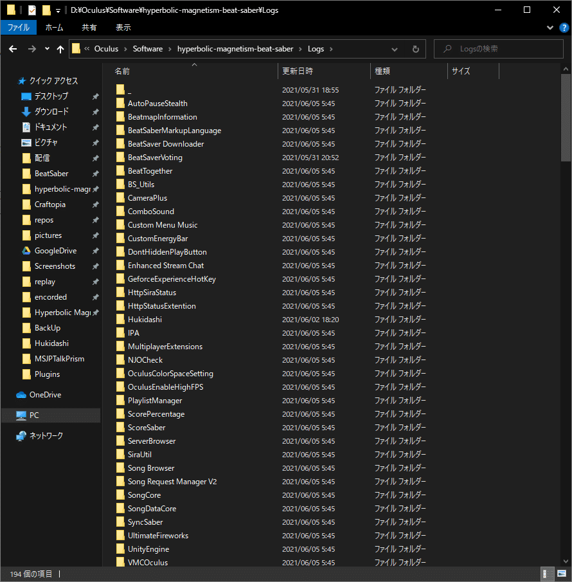
Task: Click Oculus in the breadcrumb path
Action: tap(106, 49)
